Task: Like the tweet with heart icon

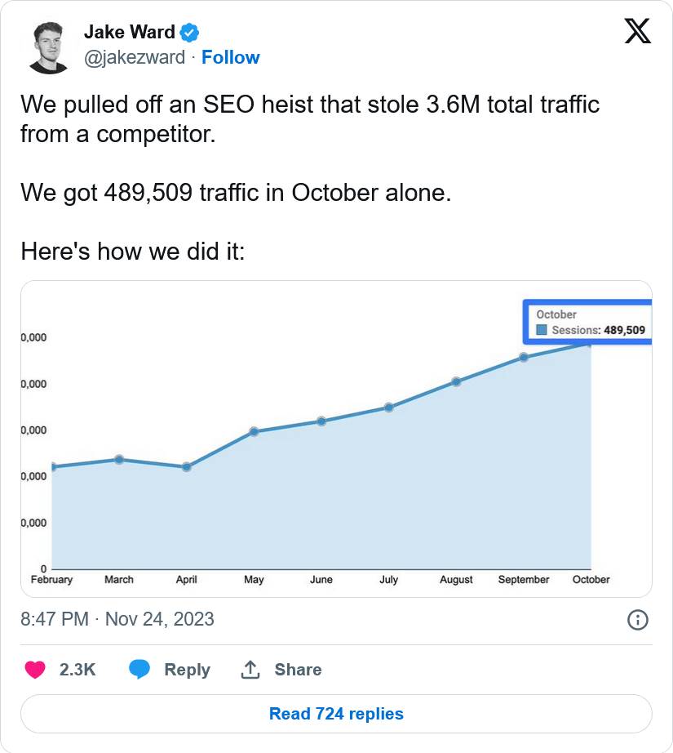Action: (34, 670)
